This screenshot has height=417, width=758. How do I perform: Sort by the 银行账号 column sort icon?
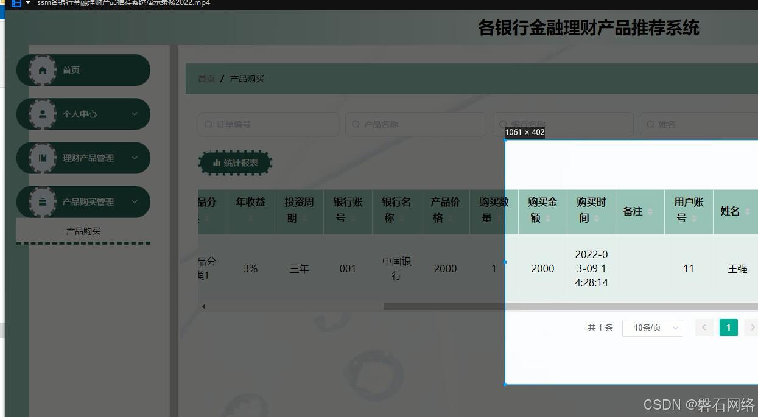click(x=353, y=218)
